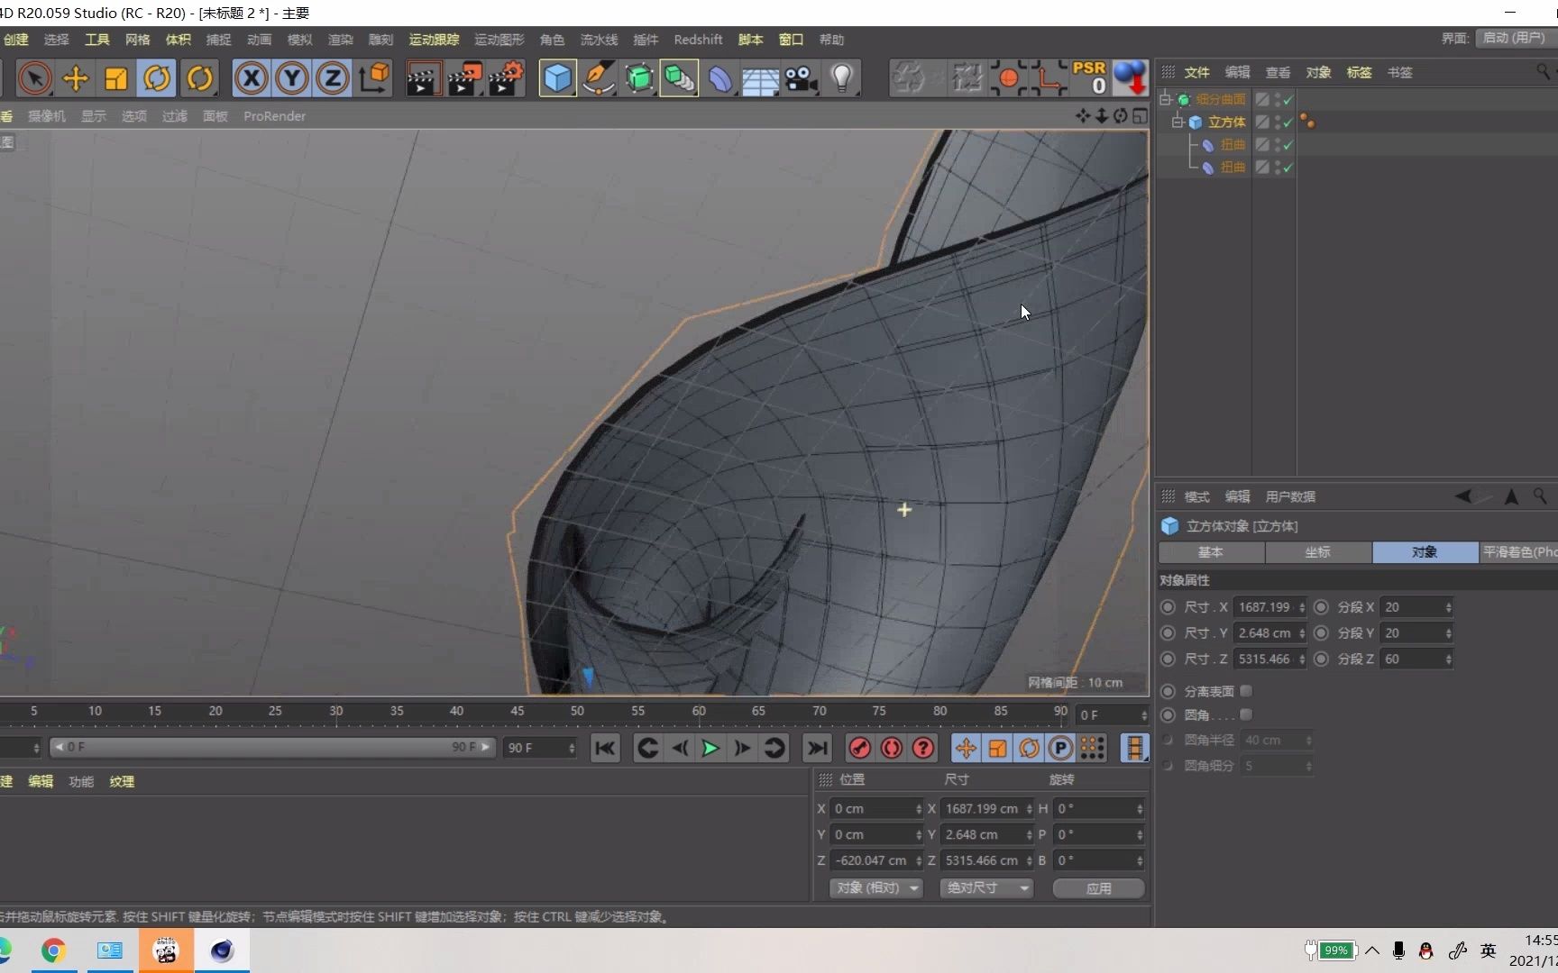Image resolution: width=1558 pixels, height=973 pixels.
Task: Switch to the 坐标 tab in Attribute Manager
Action: (x=1318, y=552)
